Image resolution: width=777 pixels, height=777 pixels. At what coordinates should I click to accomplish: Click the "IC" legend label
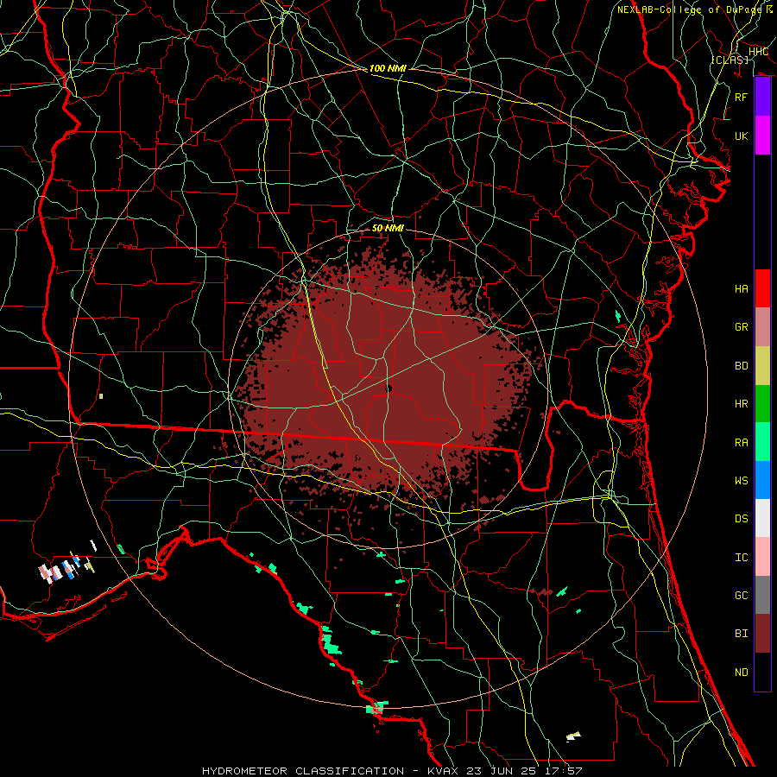tap(742, 557)
